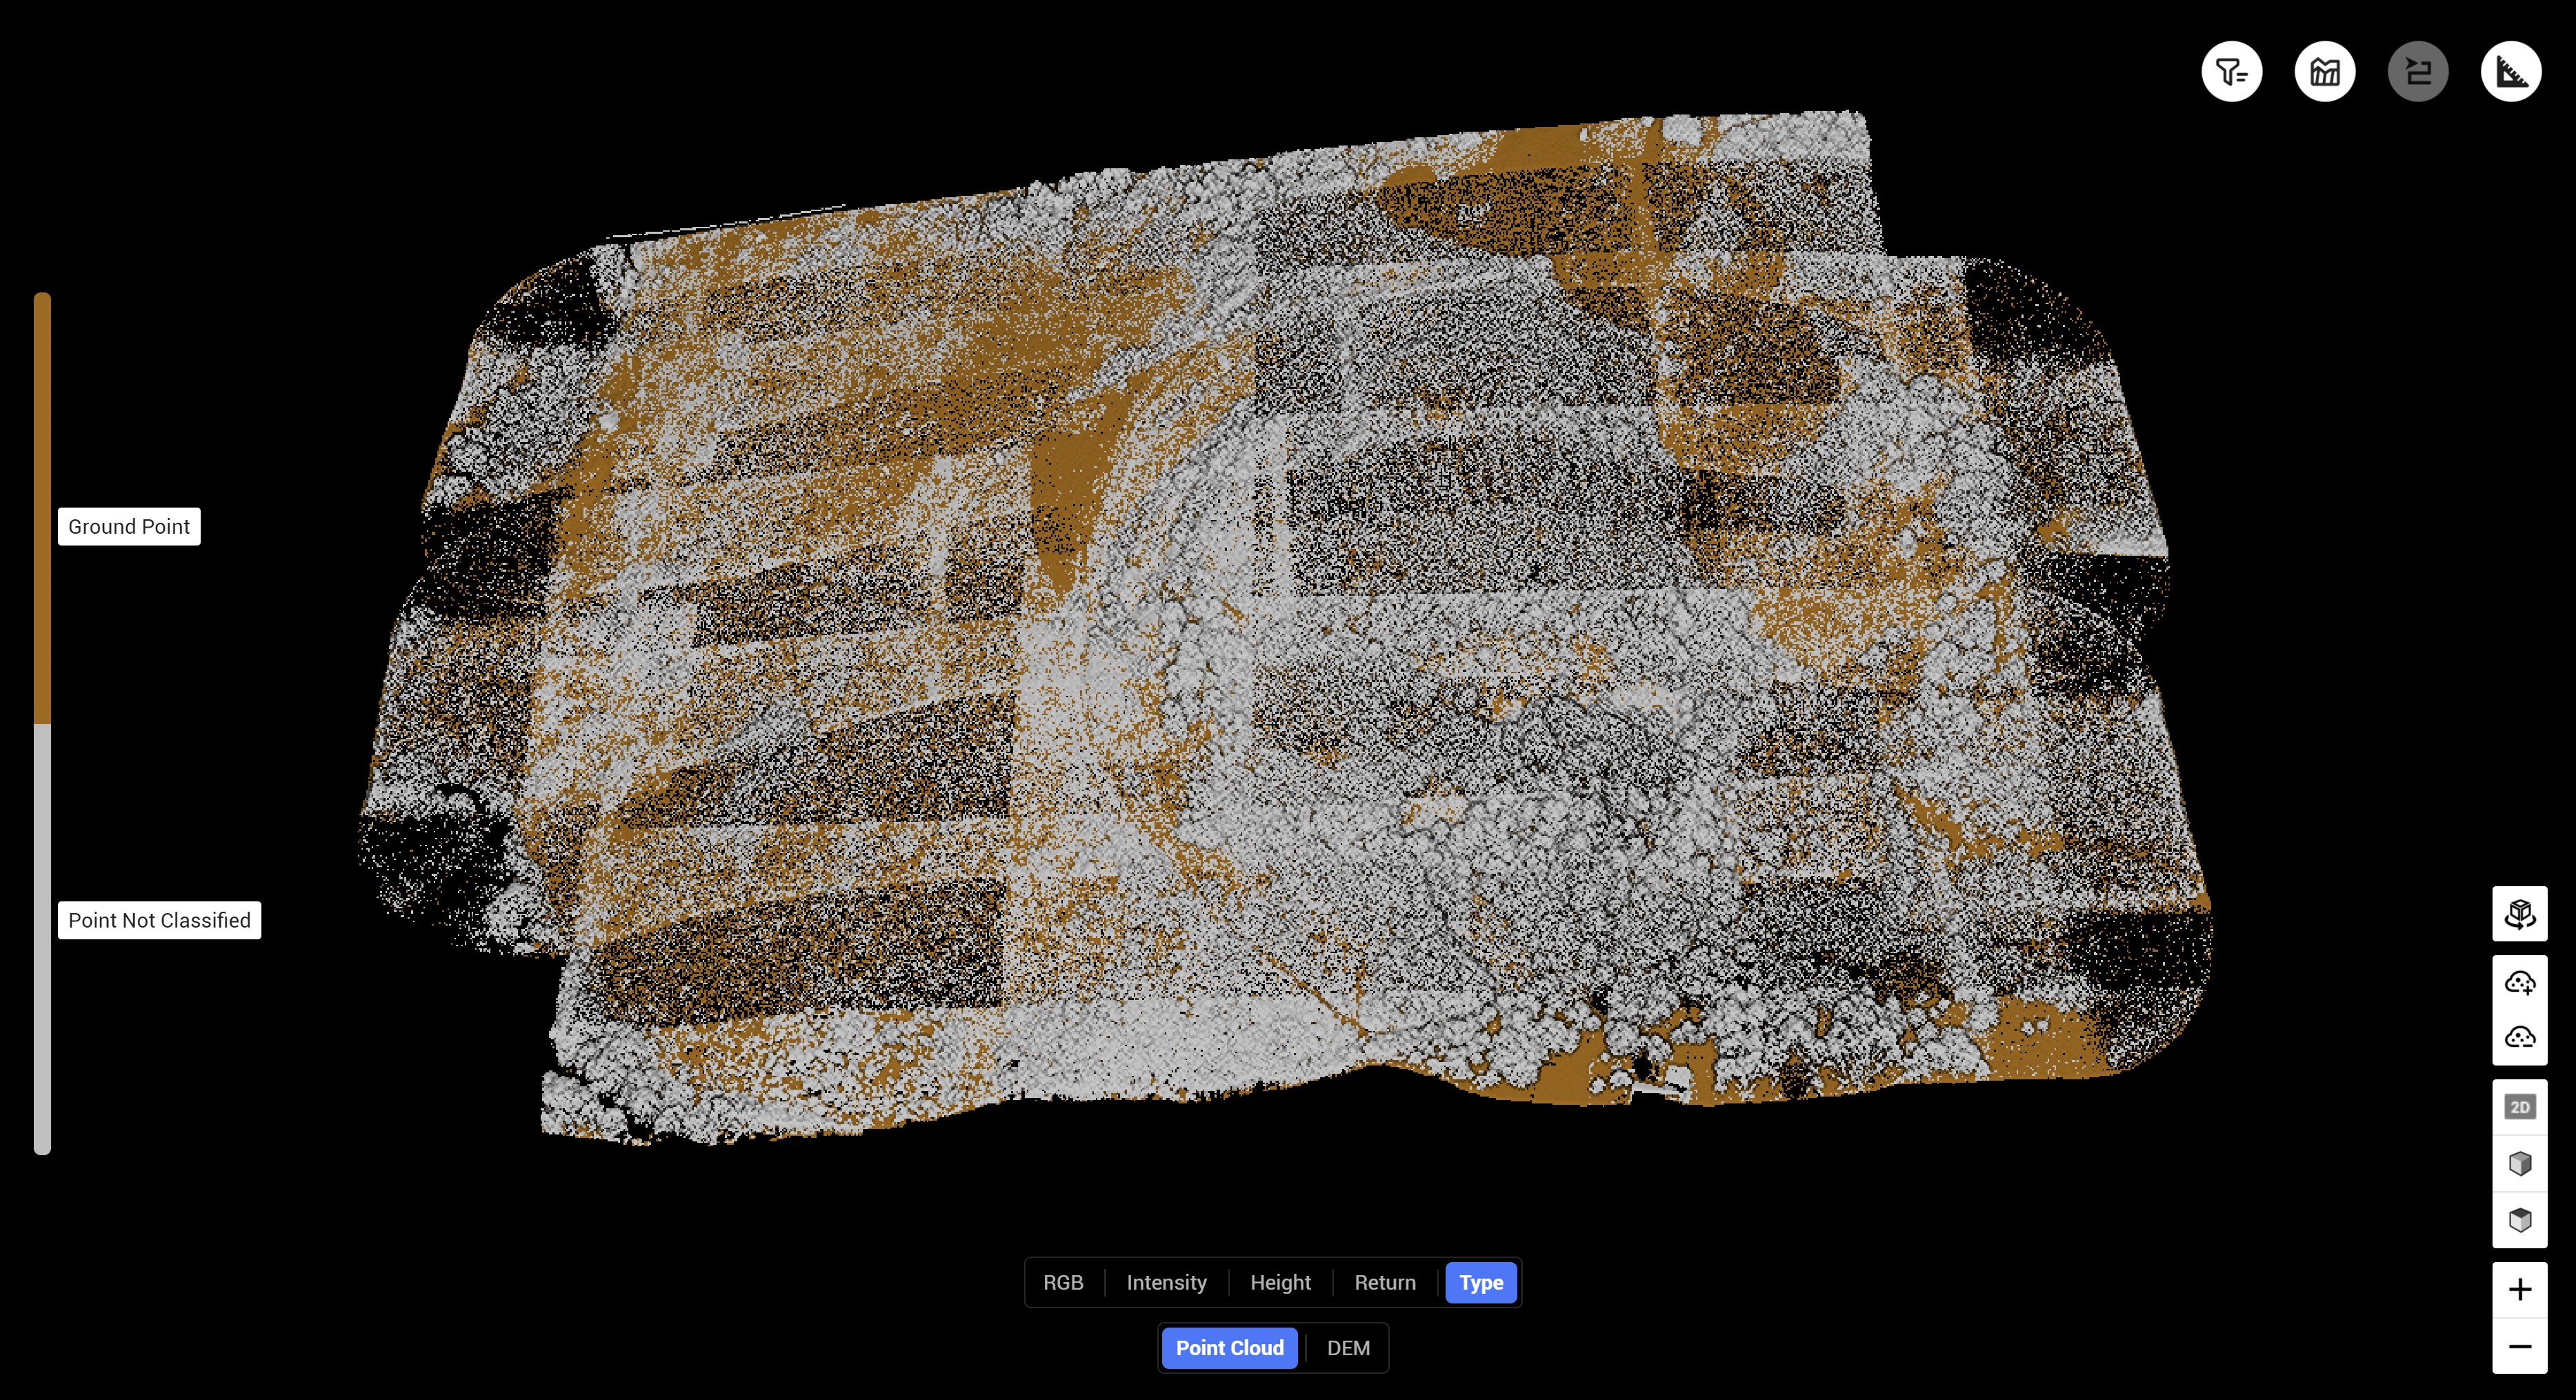Select the Return coloring mode
Screen dimensions: 2576x1400
click(x=1385, y=1282)
